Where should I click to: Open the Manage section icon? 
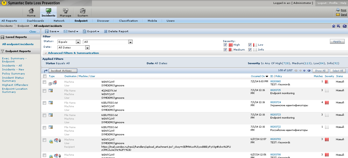[65, 11]
